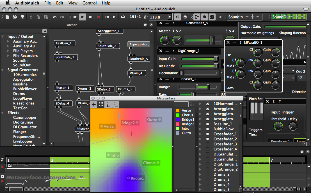This screenshot has width=311, height=193.
Task: Select the crosshair tool in Metasurface
Action: tap(94, 104)
